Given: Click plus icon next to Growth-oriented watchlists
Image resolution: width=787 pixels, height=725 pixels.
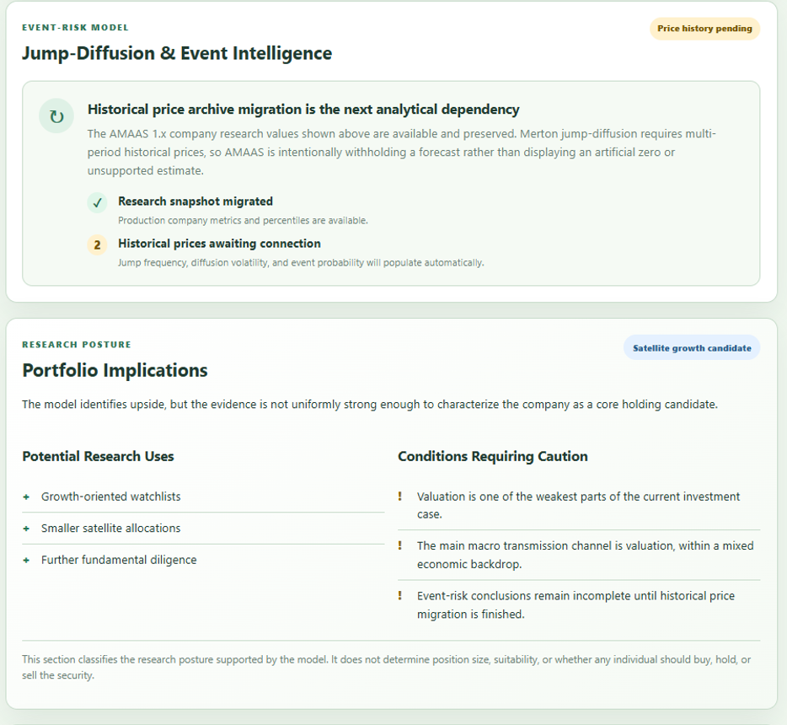Looking at the screenshot, I should pyautogui.click(x=26, y=497).
